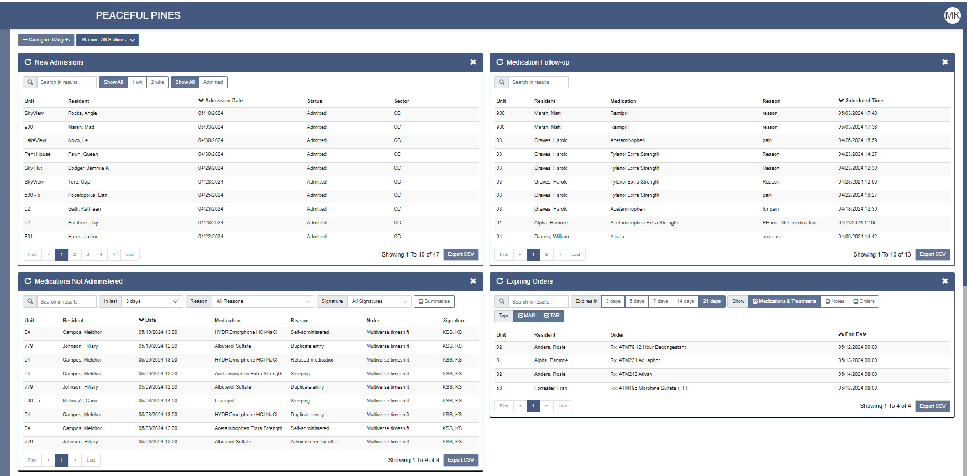Refresh the New Admissions widget

[28, 62]
